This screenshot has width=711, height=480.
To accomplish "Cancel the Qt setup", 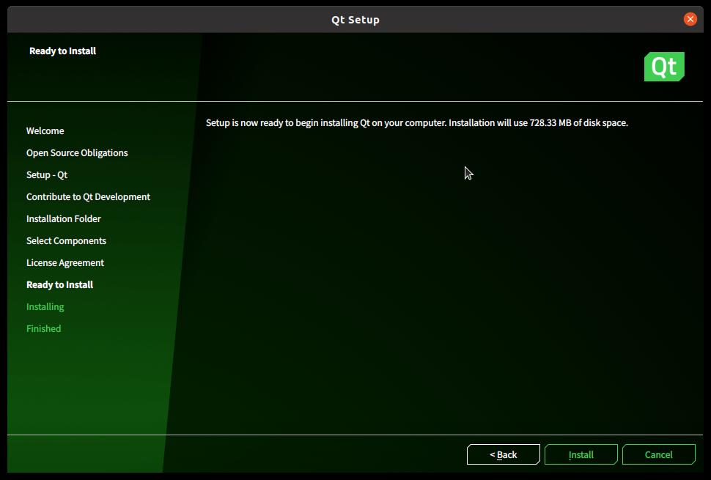I will pos(658,454).
